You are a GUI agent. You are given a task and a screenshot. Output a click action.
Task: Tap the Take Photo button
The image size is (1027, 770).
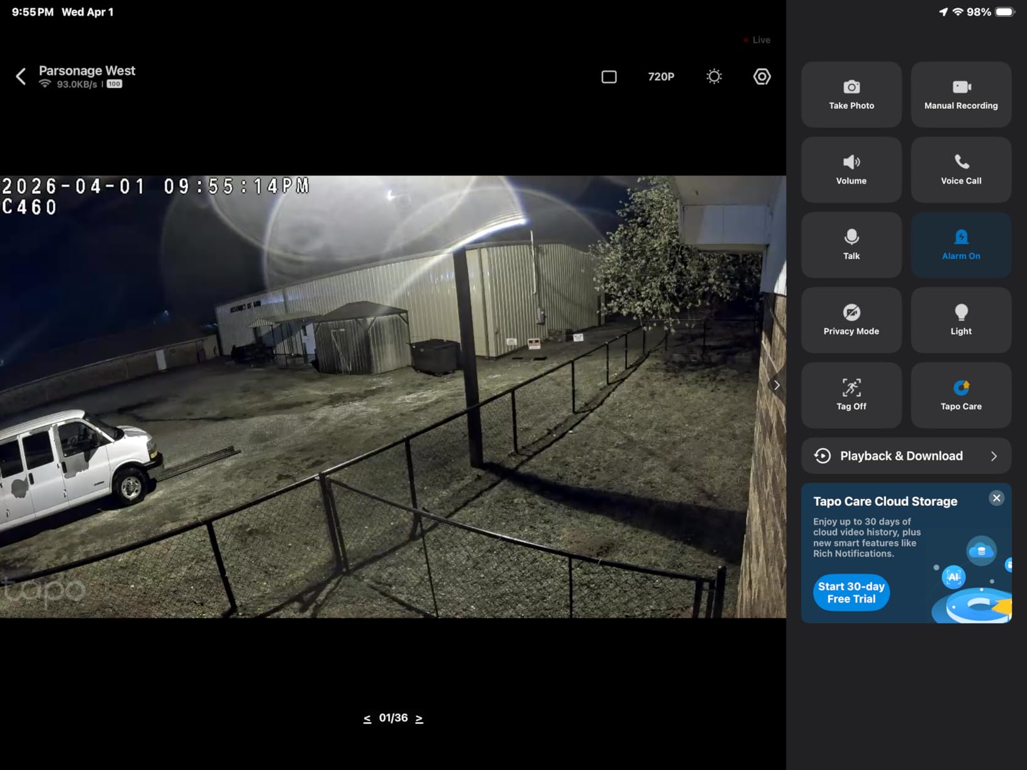point(852,94)
